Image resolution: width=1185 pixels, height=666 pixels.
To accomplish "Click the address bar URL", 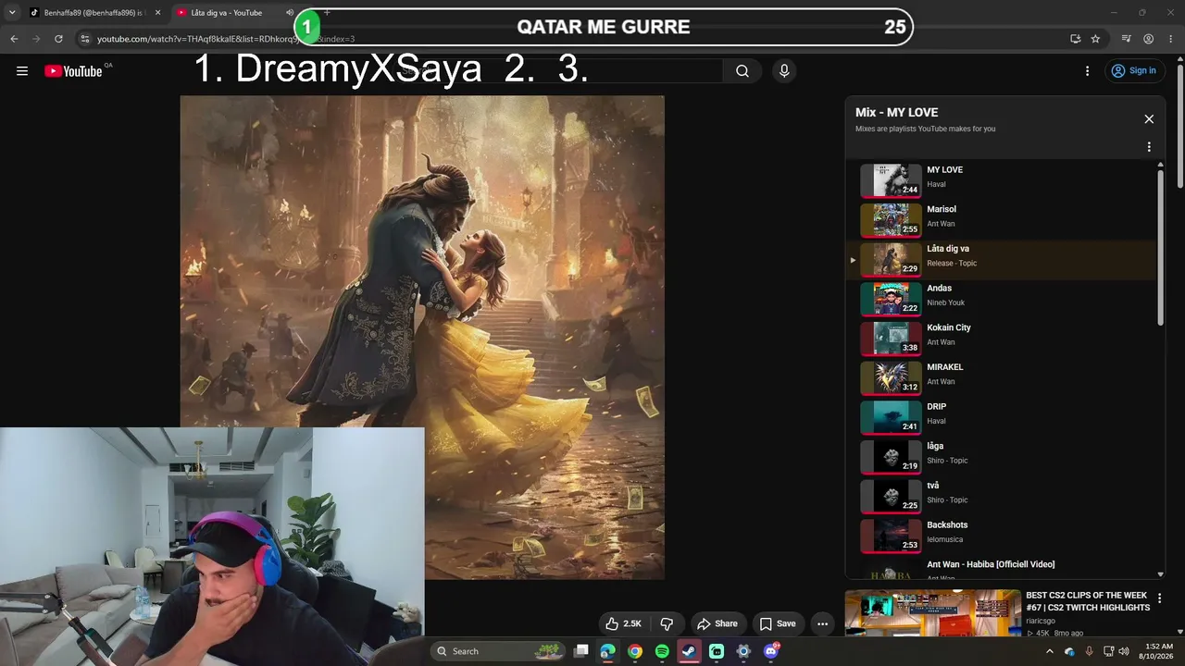I will [225, 39].
